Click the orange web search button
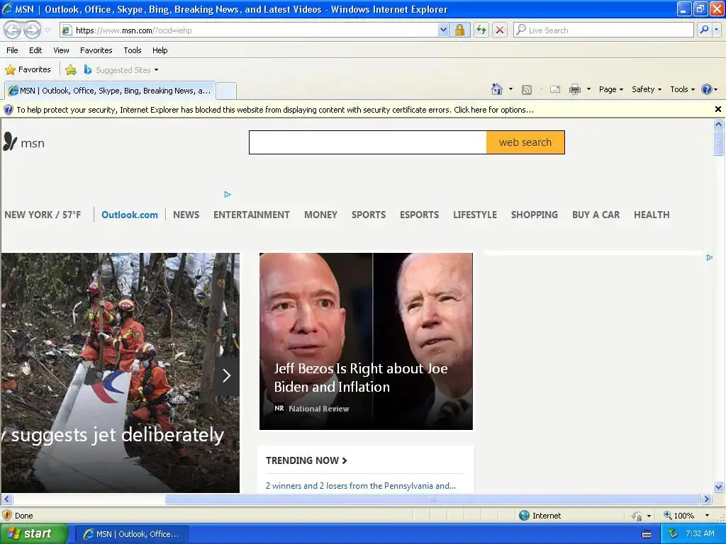726x544 pixels. pyautogui.click(x=525, y=142)
